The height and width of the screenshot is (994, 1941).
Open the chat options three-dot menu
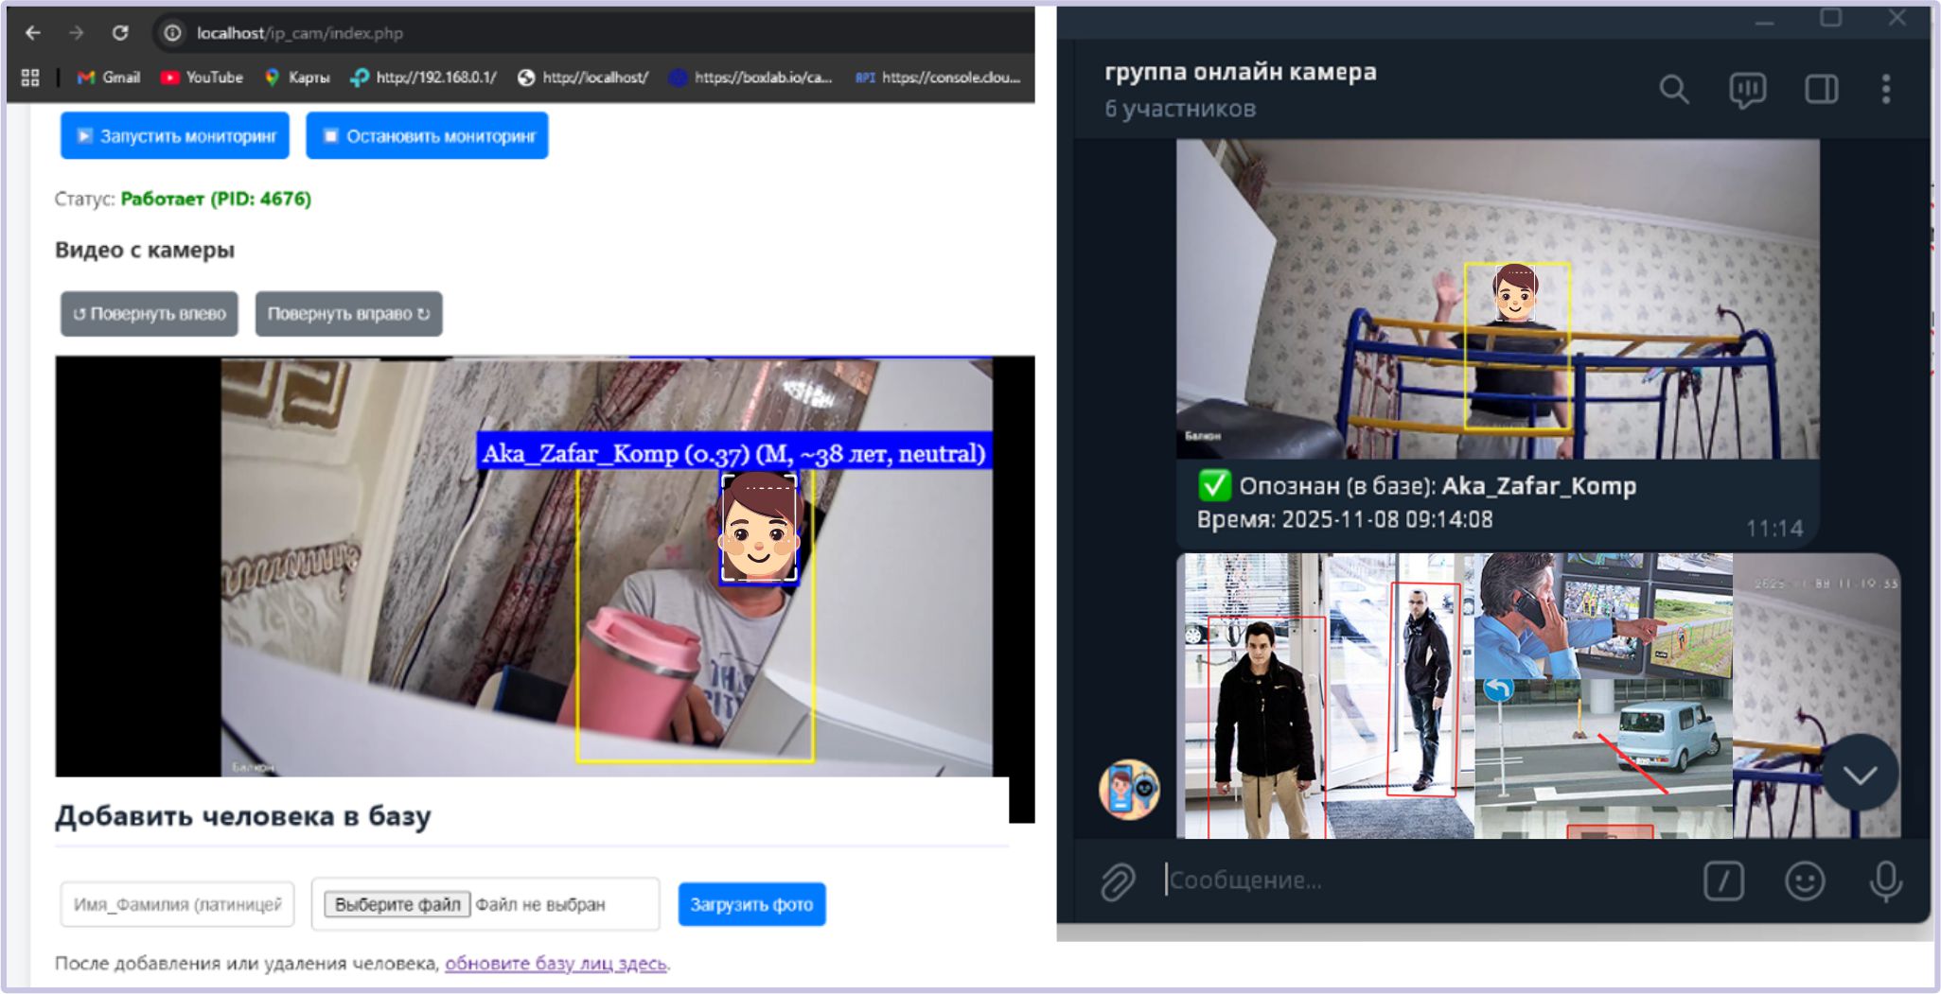(1888, 89)
